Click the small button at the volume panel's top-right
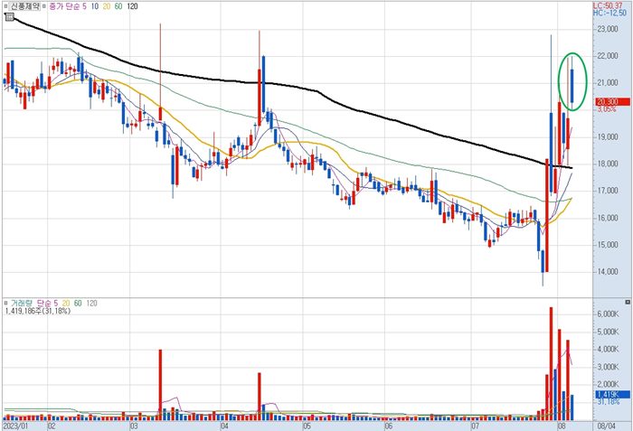The height and width of the screenshot is (431, 633). (628, 302)
